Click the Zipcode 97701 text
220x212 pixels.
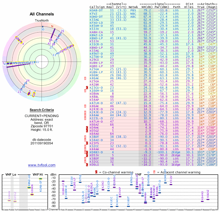pos(42,126)
